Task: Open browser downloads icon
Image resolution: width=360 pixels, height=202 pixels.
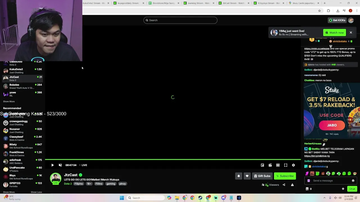Action: point(338,11)
